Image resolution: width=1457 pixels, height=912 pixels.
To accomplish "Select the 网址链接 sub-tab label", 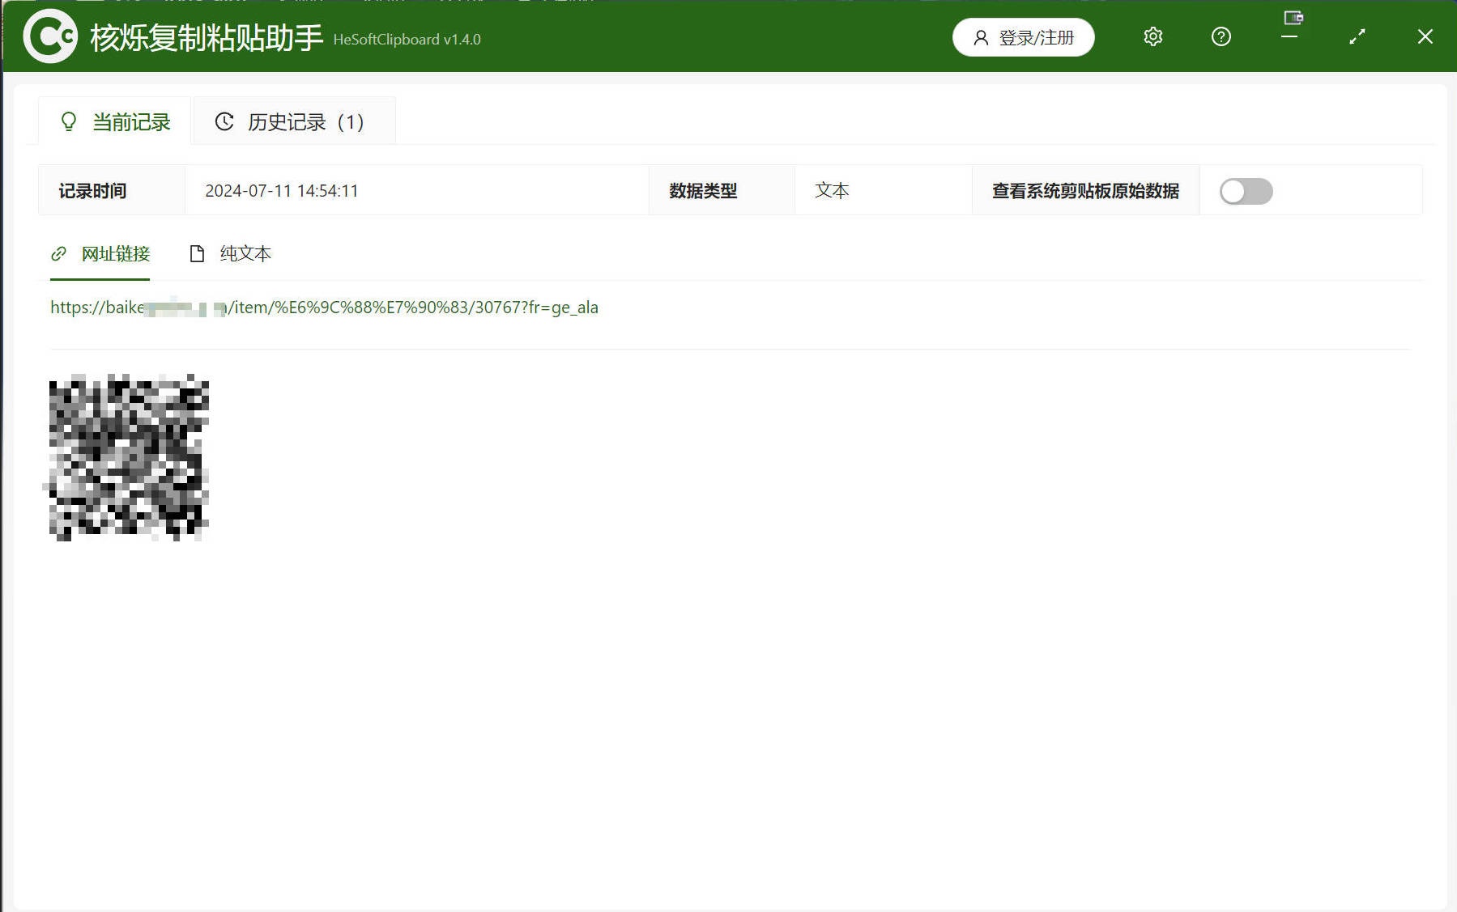I will [x=116, y=254].
